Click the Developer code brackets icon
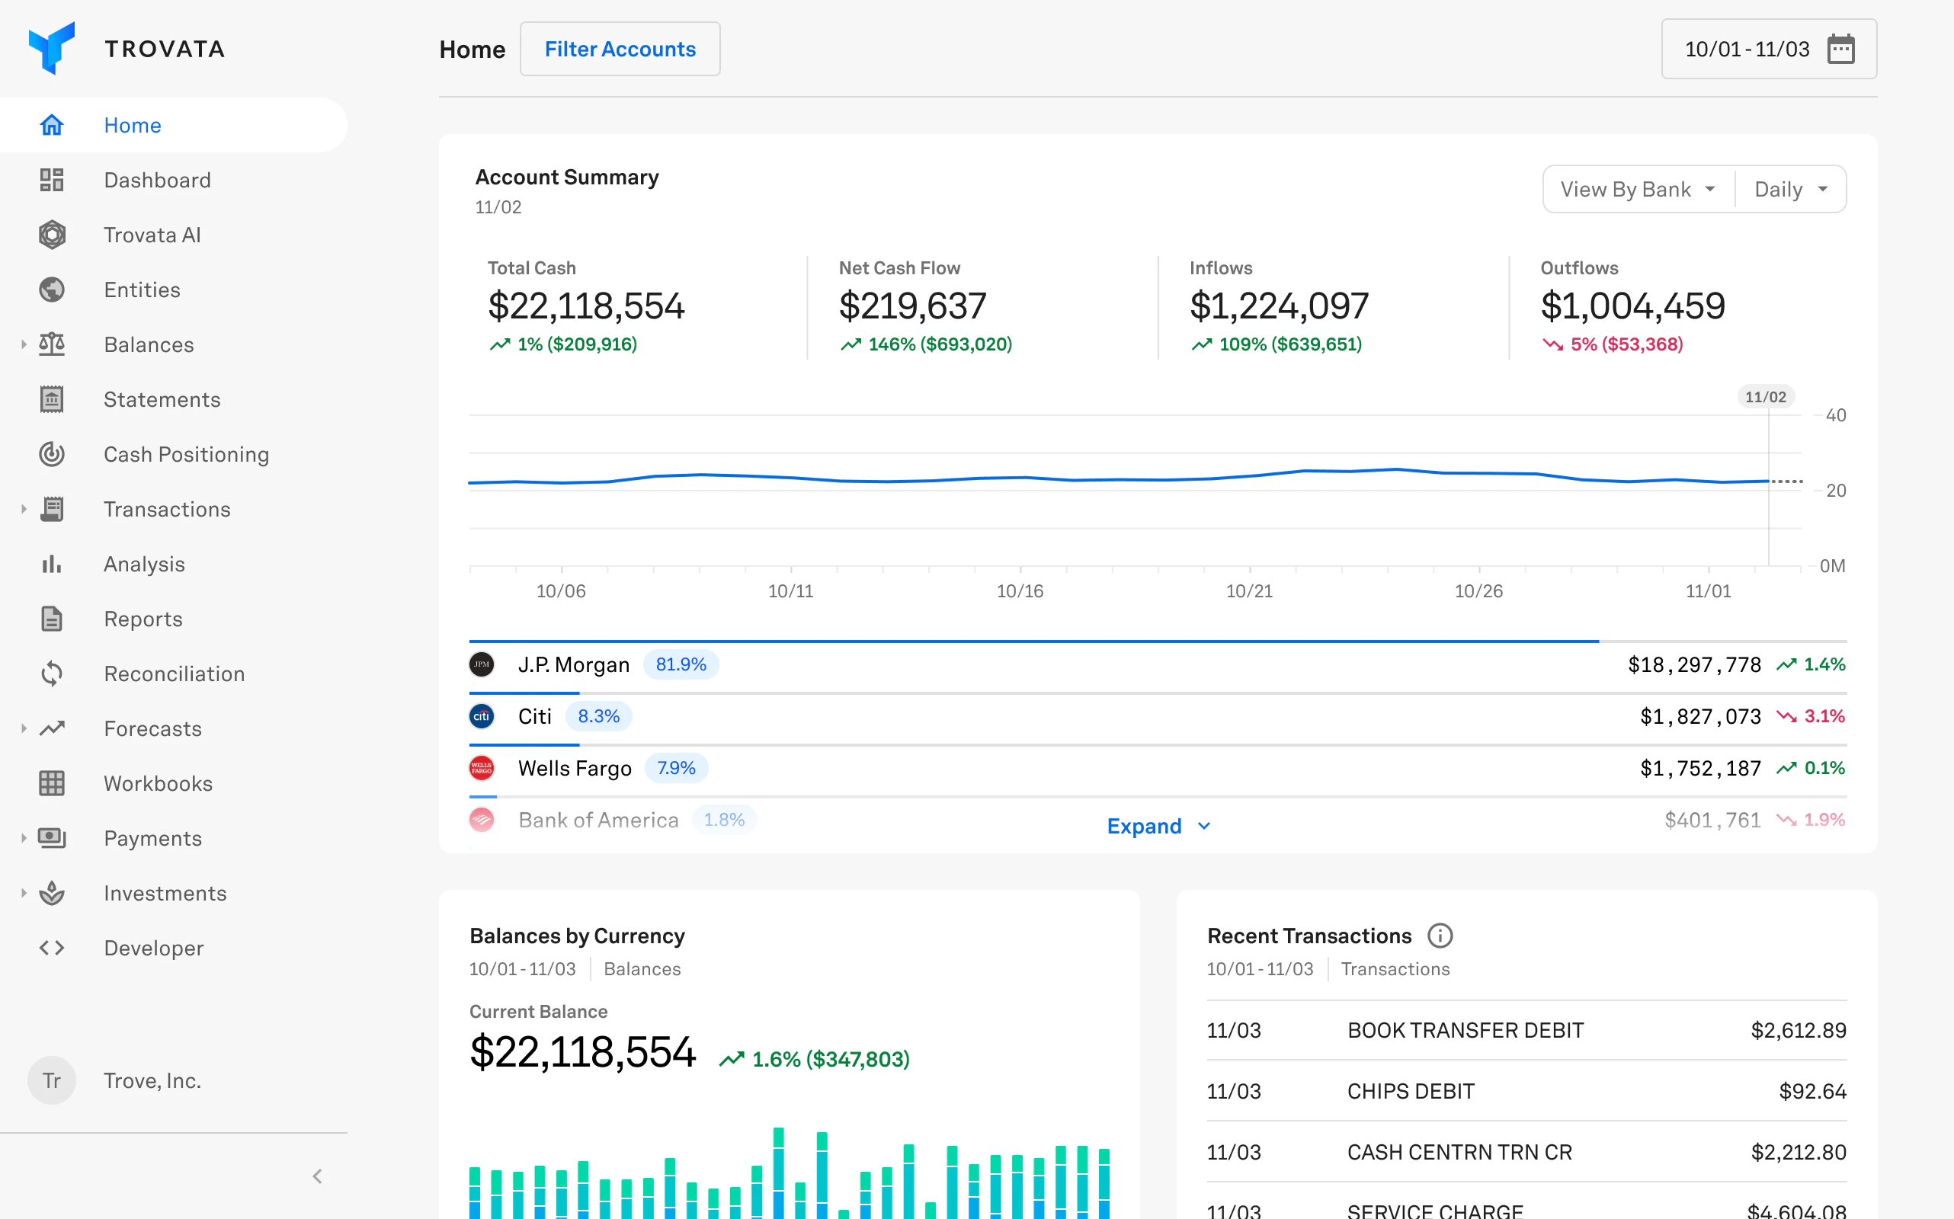This screenshot has width=1954, height=1219. coord(52,947)
